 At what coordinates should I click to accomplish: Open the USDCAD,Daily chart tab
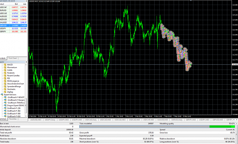tap(91, 120)
